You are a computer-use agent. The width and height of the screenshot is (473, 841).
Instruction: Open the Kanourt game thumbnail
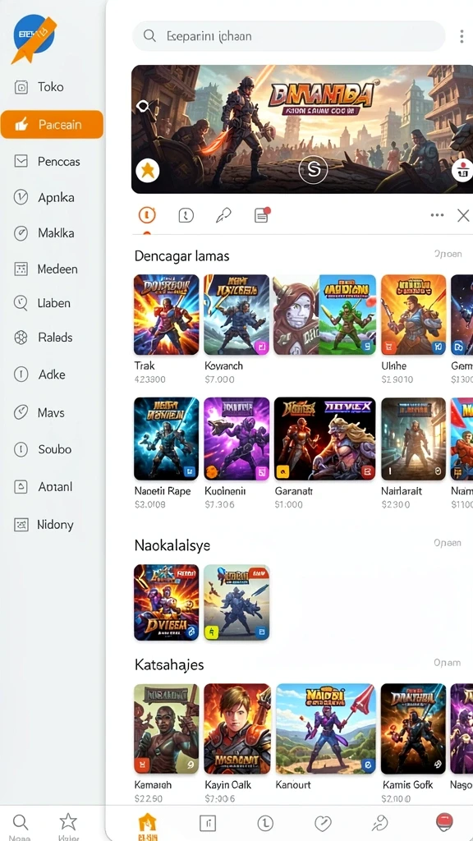click(325, 728)
